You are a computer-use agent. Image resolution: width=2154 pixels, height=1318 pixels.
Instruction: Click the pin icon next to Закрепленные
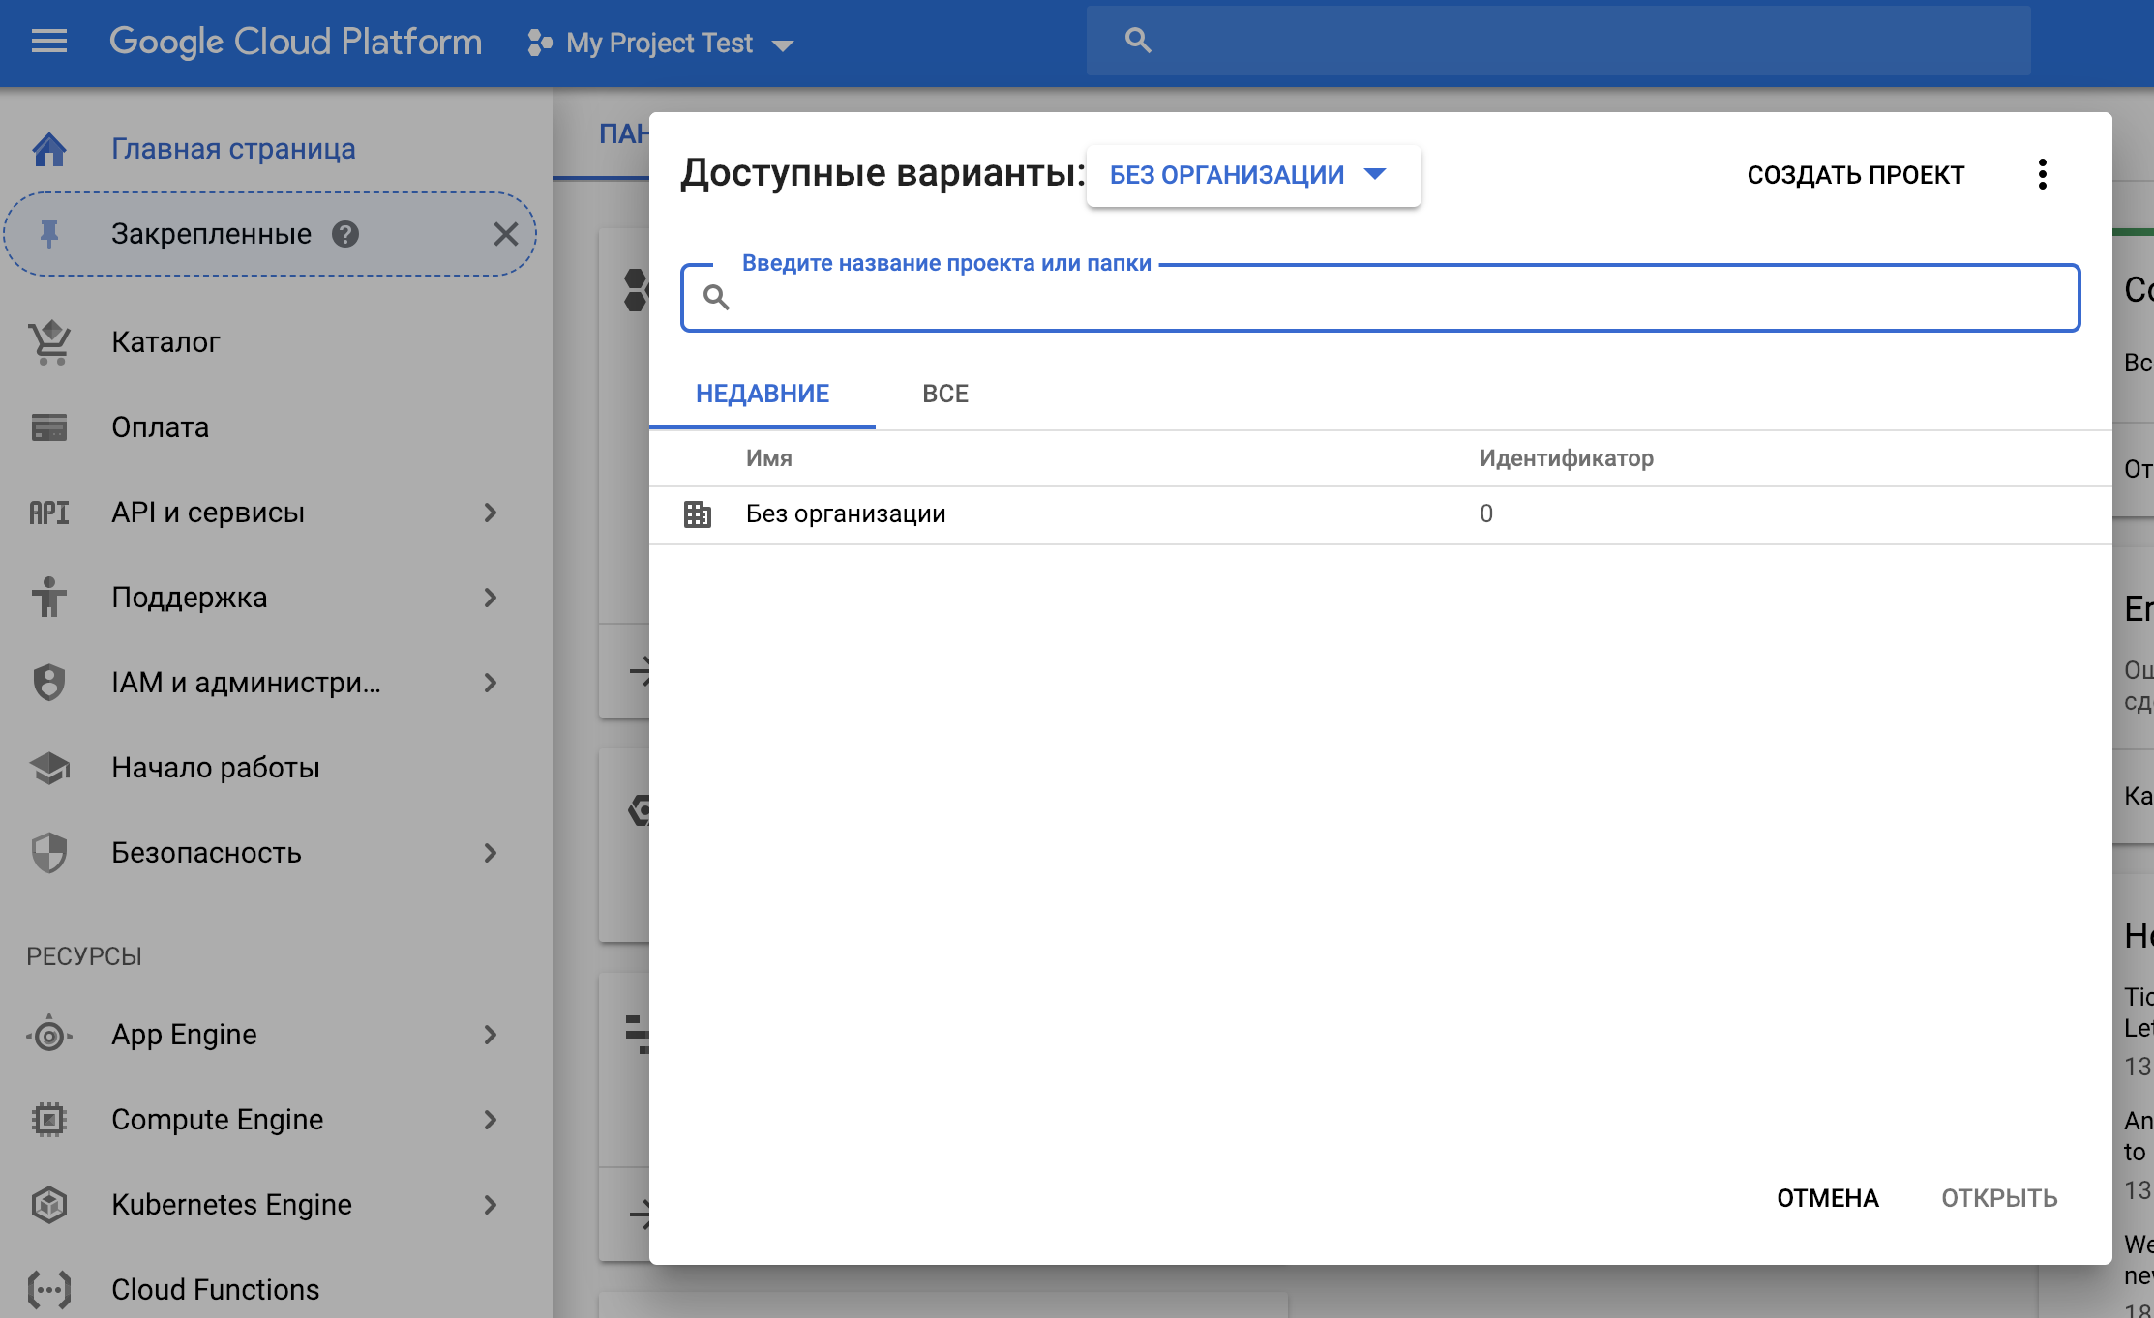48,233
